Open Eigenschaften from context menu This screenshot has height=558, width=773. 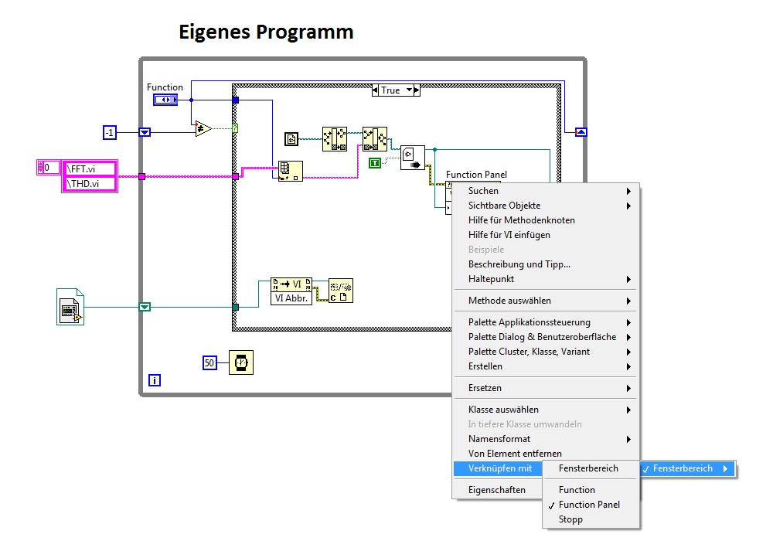point(498,490)
